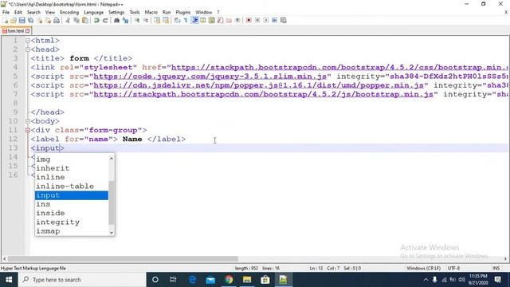Open Find with the binoculars icon

pyautogui.click(x=116, y=20)
